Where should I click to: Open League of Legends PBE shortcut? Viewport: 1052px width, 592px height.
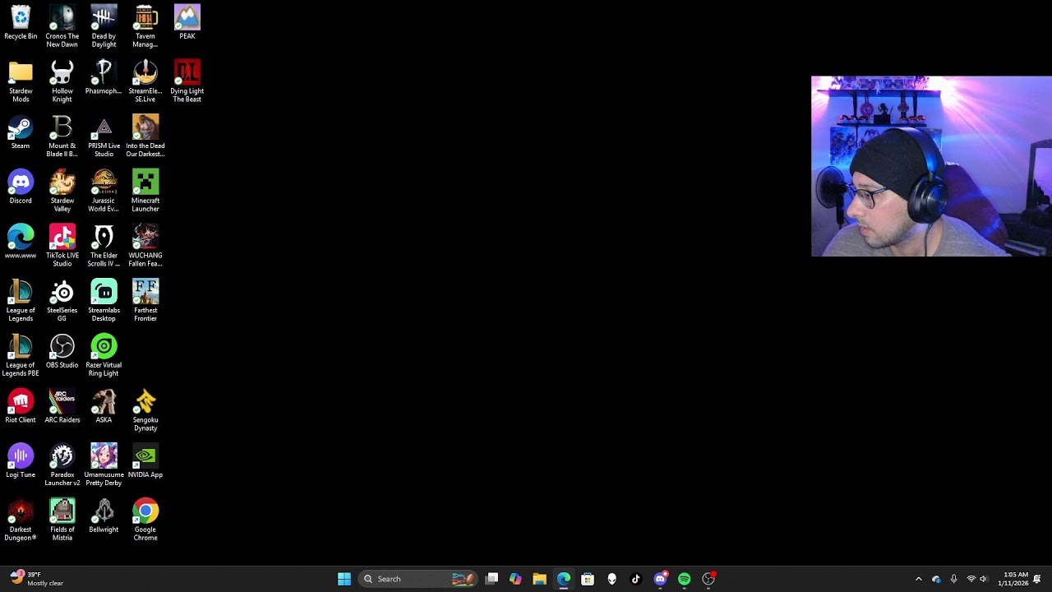click(x=21, y=356)
